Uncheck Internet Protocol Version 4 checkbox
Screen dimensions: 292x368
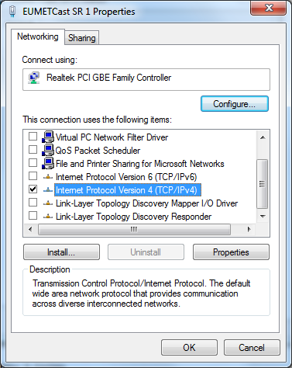tap(33, 189)
